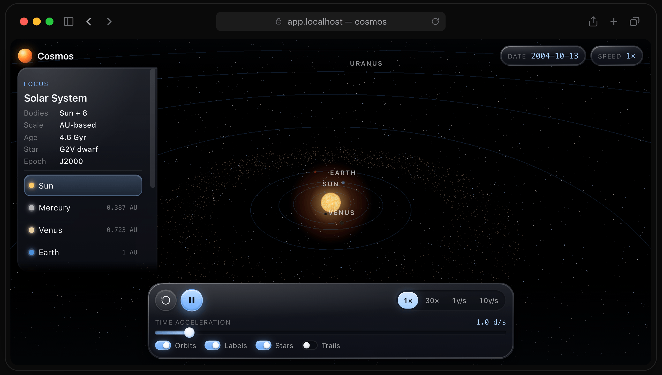Click the lock icon in address bar
The height and width of the screenshot is (375, 662).
coord(279,21)
